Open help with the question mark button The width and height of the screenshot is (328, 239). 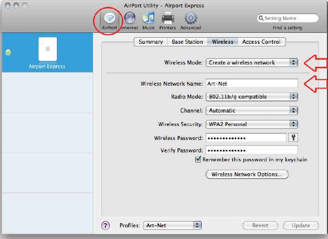105,225
